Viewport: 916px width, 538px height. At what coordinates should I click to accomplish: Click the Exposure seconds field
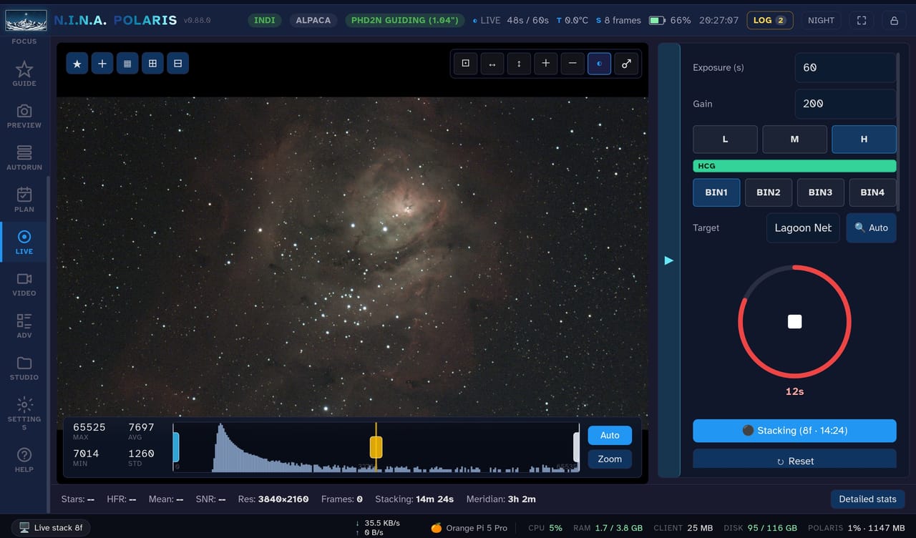point(845,67)
